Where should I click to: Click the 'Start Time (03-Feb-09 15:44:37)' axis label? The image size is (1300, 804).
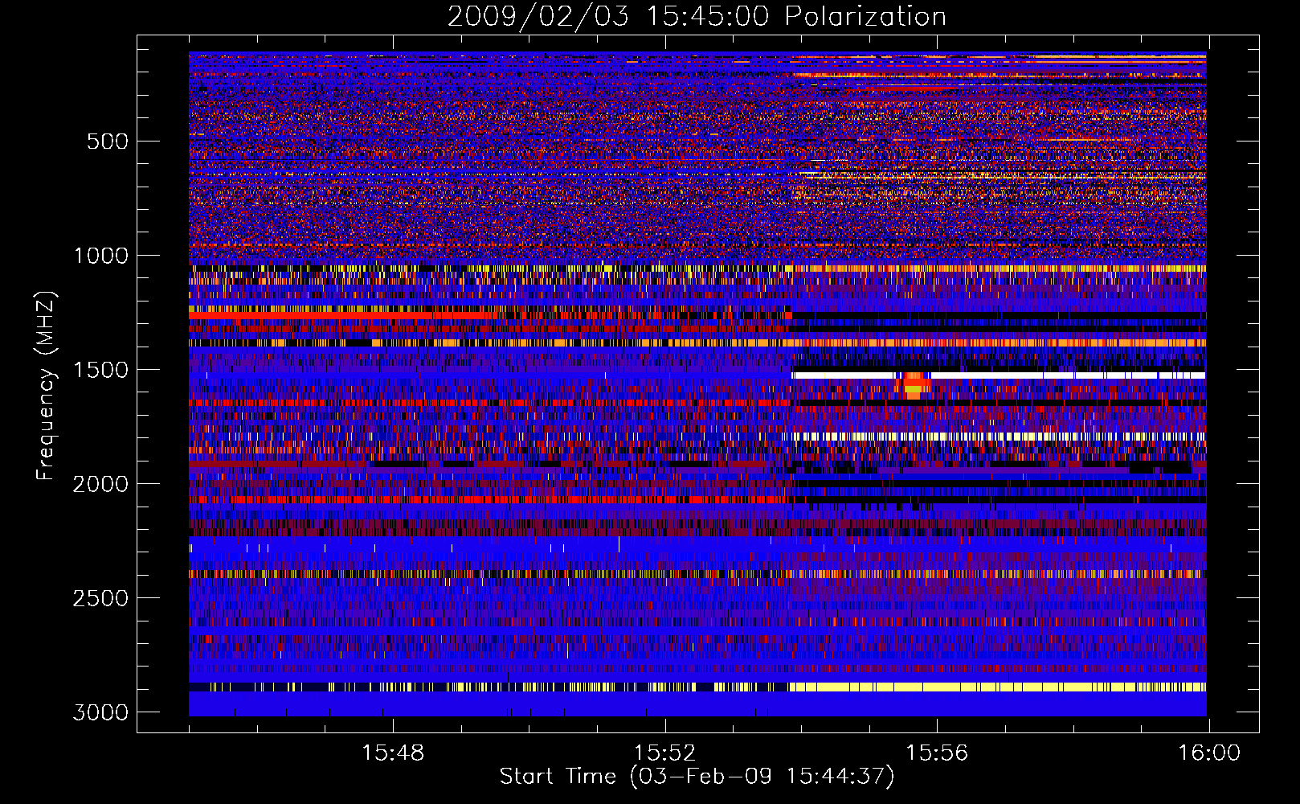[x=697, y=777]
